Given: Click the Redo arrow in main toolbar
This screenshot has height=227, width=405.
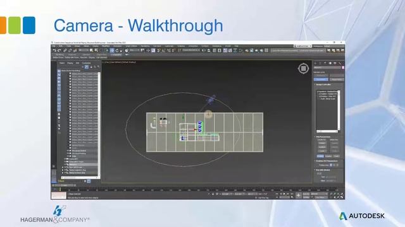Looking at the screenshot, I should (x=59, y=50).
